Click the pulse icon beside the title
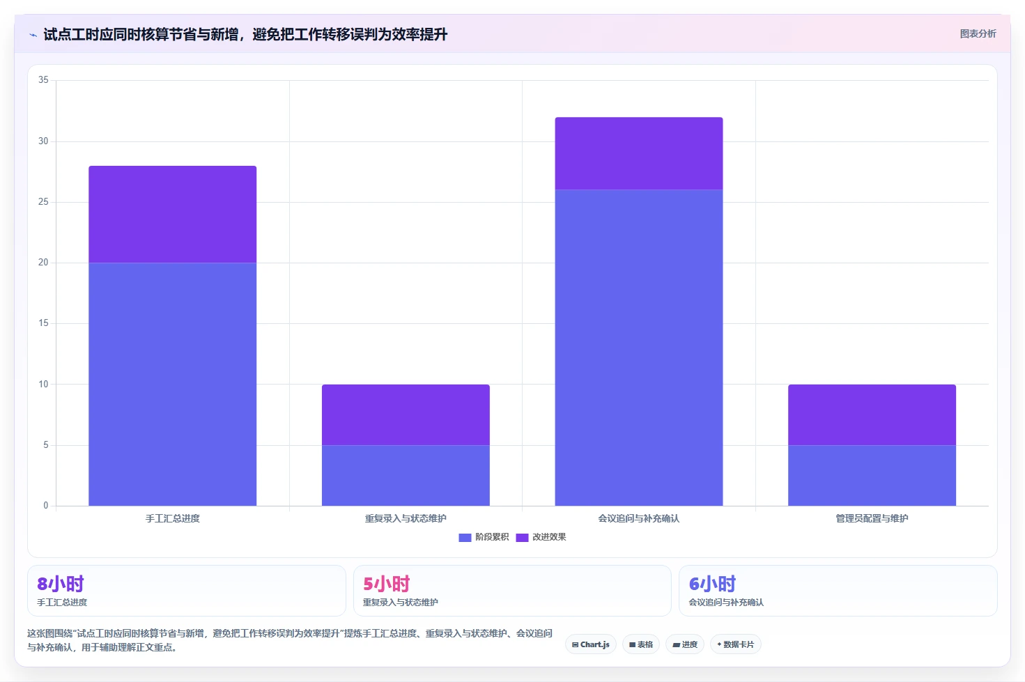Image resolution: width=1025 pixels, height=682 pixels. 33,35
